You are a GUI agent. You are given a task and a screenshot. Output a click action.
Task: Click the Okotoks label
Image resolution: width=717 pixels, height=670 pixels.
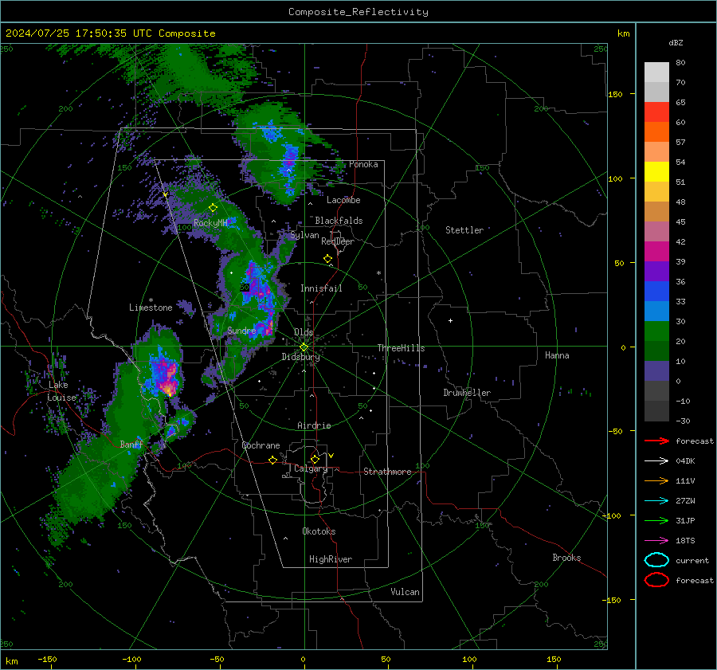(x=319, y=531)
